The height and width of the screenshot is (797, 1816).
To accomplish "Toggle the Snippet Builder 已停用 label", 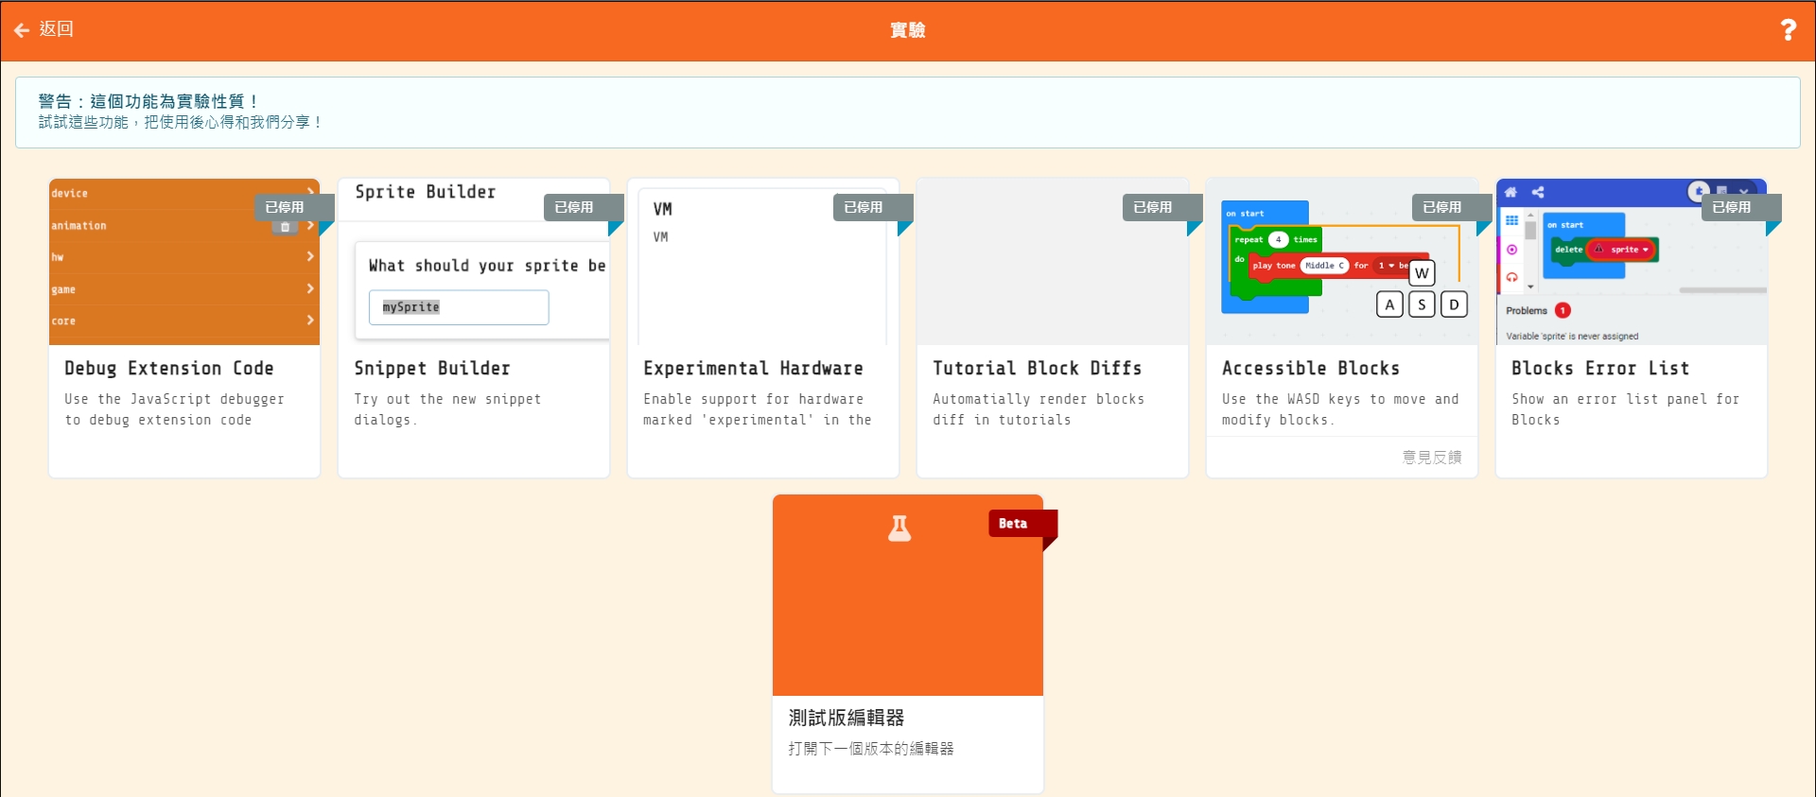I will [x=574, y=207].
